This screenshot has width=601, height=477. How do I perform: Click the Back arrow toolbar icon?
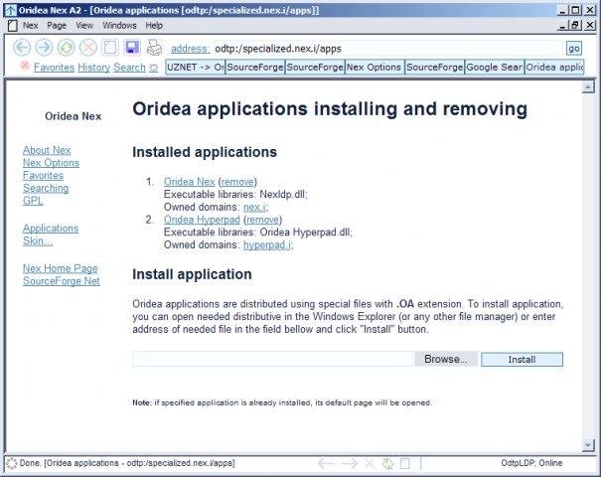pos(22,48)
